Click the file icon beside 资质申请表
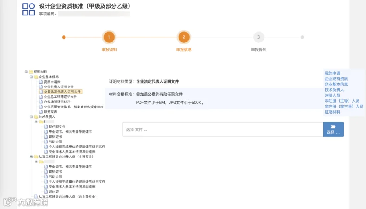This screenshot has height=209, width=366. 41,81
